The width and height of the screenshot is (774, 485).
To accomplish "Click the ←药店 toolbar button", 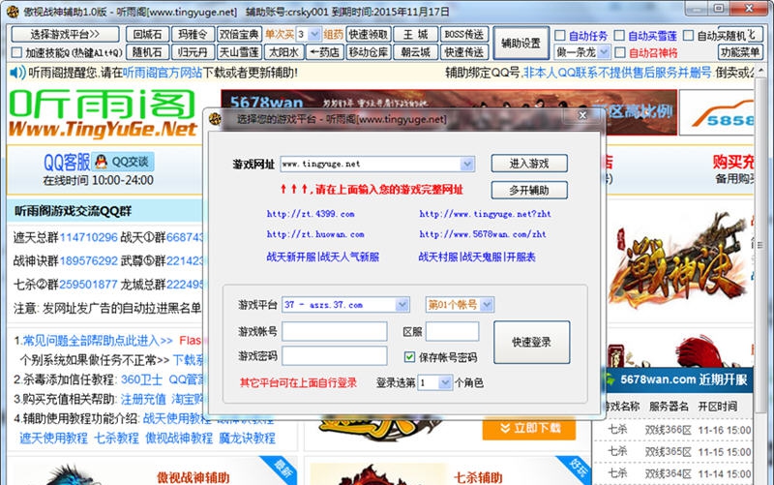I will 324,52.
